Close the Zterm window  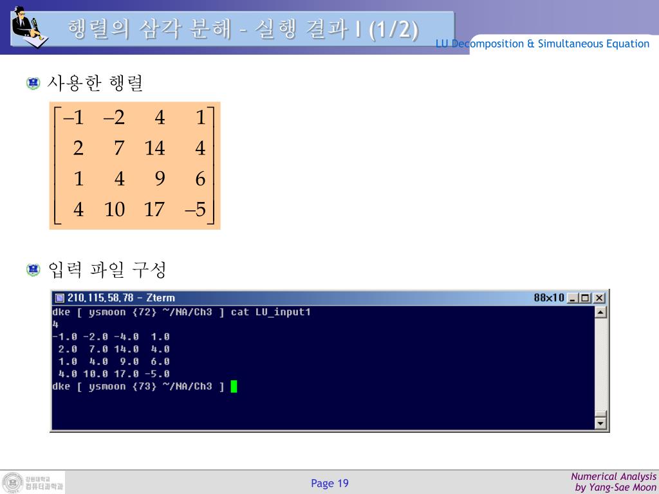pyautogui.click(x=599, y=298)
